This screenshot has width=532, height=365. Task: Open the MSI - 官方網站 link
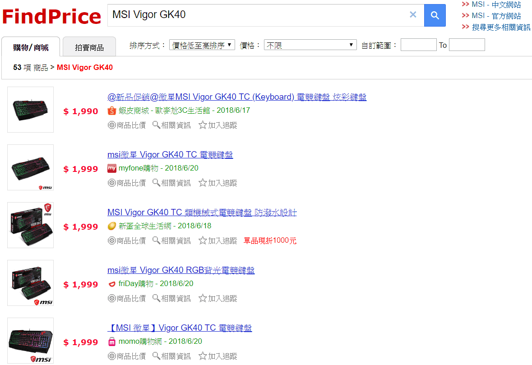[496, 16]
